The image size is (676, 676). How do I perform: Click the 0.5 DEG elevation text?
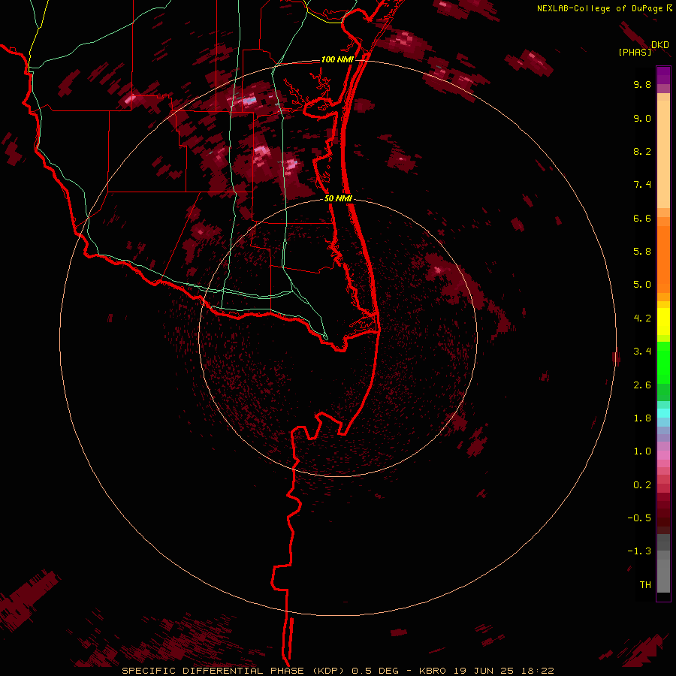[x=374, y=671]
